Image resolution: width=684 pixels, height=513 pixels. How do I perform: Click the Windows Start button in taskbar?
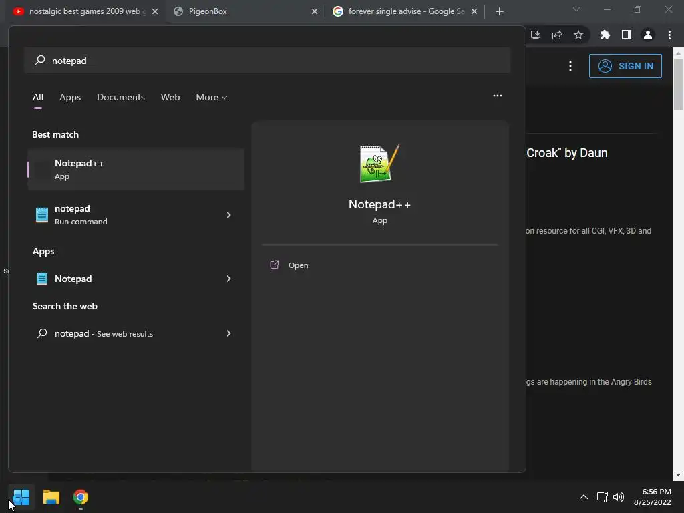coord(21,497)
